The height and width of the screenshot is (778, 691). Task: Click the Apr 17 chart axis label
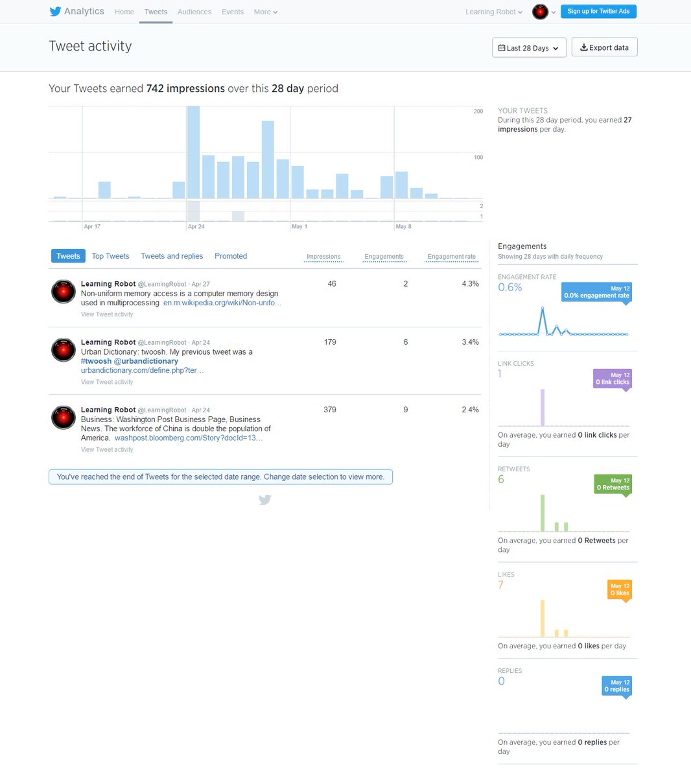(92, 226)
